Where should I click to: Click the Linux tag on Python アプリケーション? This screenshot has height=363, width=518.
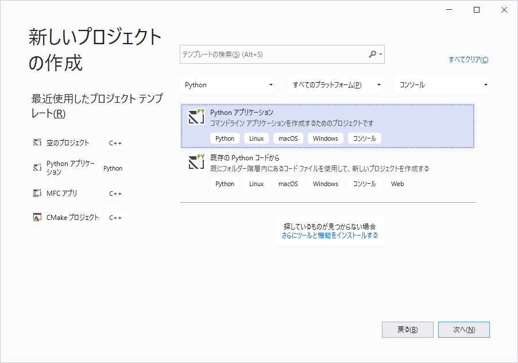point(256,138)
